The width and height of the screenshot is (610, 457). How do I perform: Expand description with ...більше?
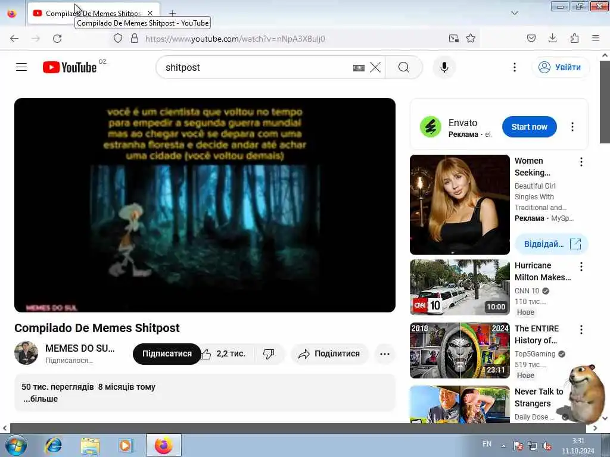41,399
